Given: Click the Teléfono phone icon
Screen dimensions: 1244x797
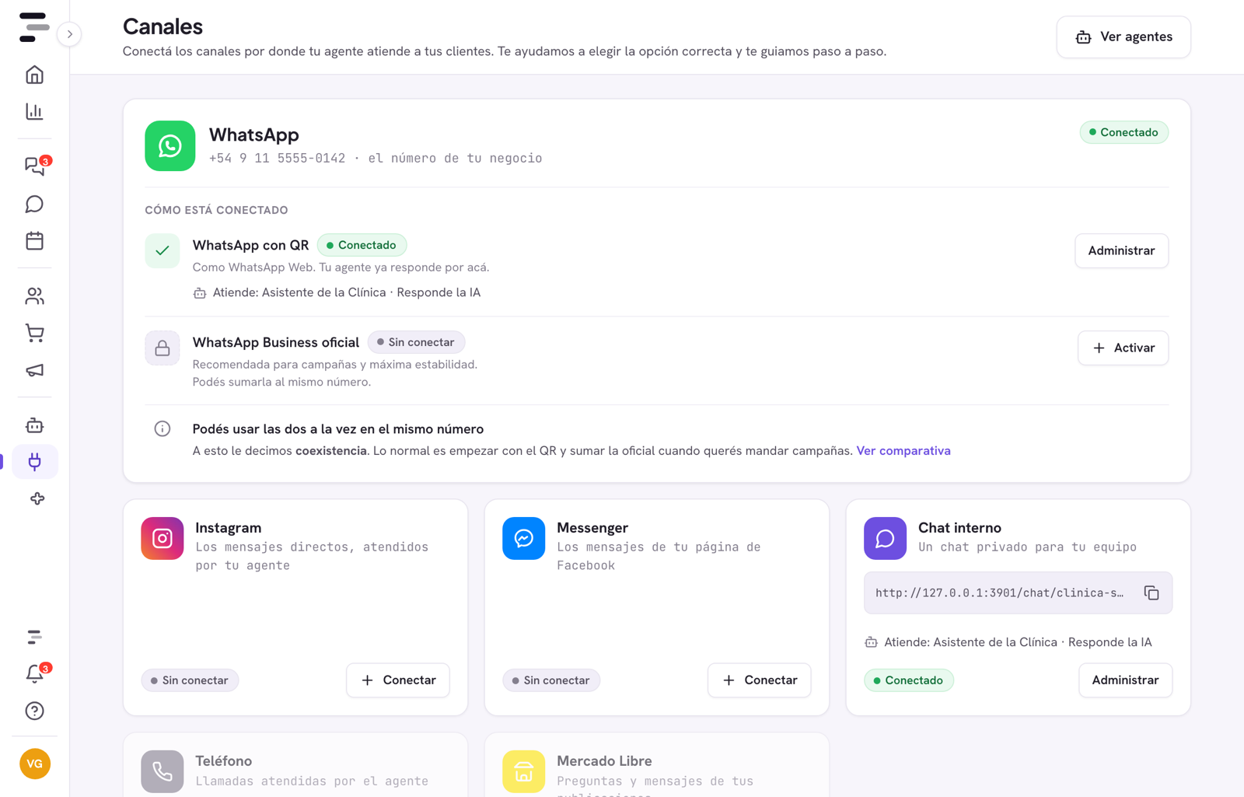Looking at the screenshot, I should click(x=162, y=771).
